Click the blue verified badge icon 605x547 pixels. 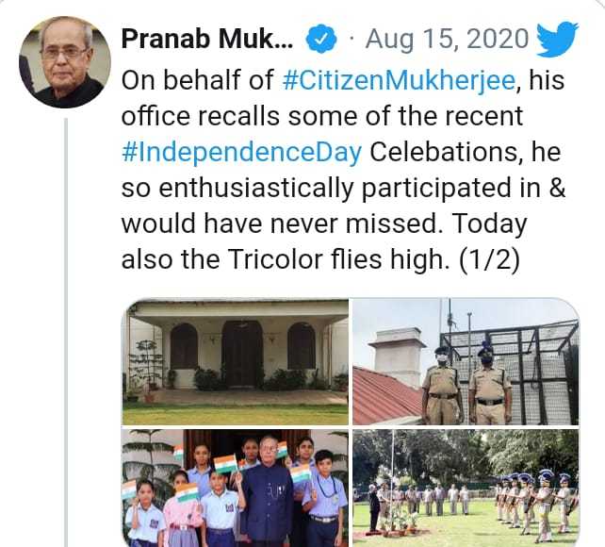point(321,38)
